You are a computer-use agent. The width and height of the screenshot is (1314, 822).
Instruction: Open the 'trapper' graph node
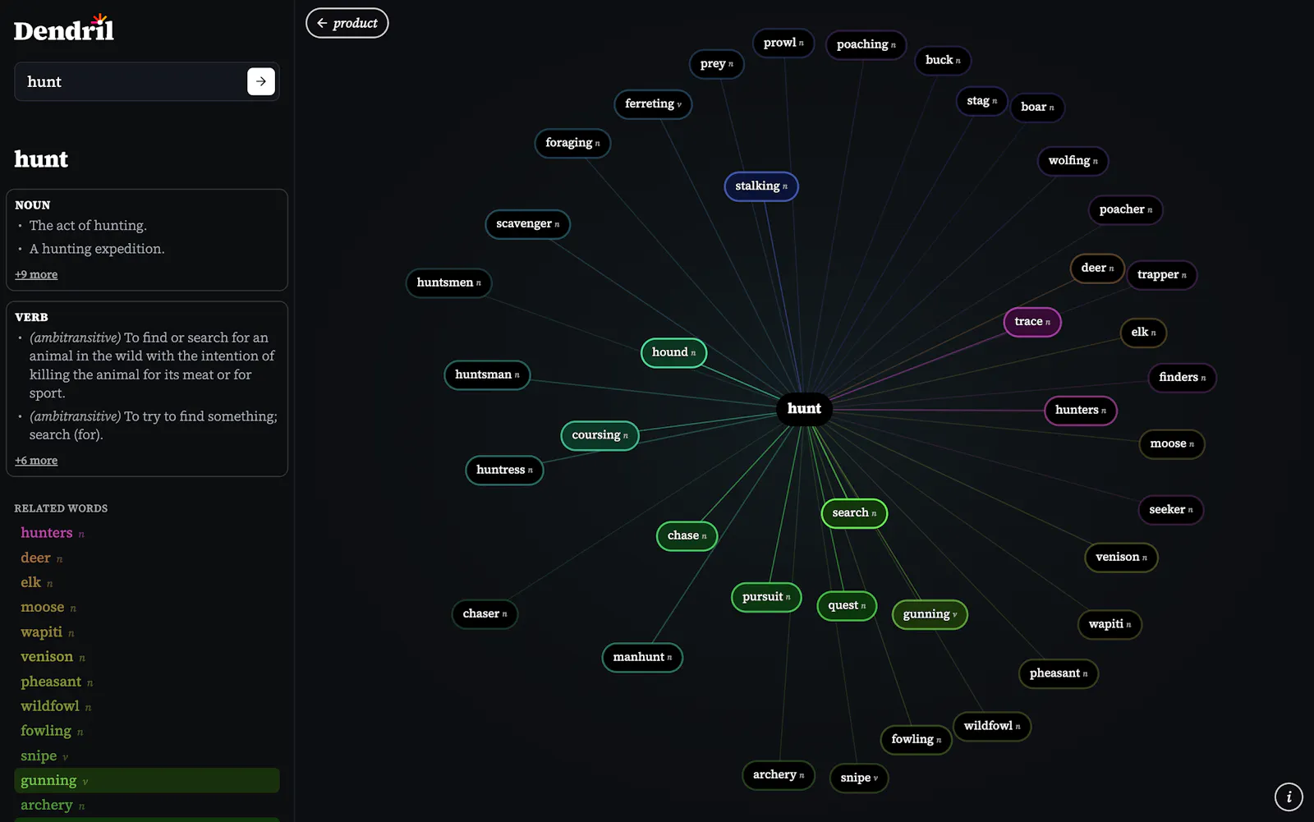[x=1162, y=274]
